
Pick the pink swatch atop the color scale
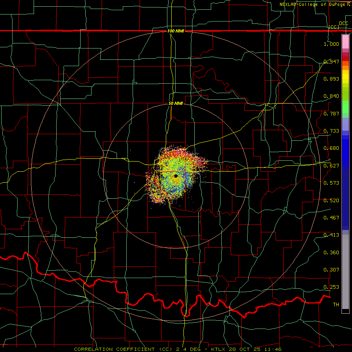[x=345, y=42]
